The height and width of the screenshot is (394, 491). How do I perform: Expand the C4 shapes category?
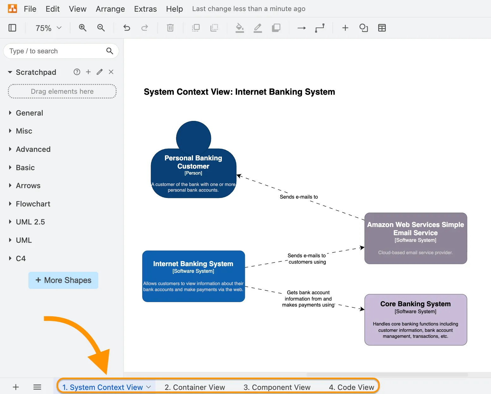(10, 258)
